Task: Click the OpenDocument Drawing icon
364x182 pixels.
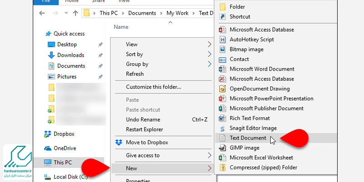Action: [222, 89]
